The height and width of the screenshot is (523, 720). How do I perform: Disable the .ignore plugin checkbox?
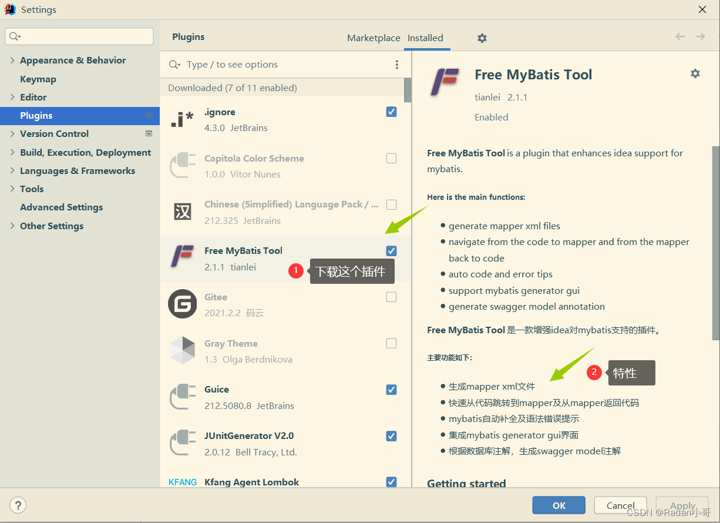(391, 111)
